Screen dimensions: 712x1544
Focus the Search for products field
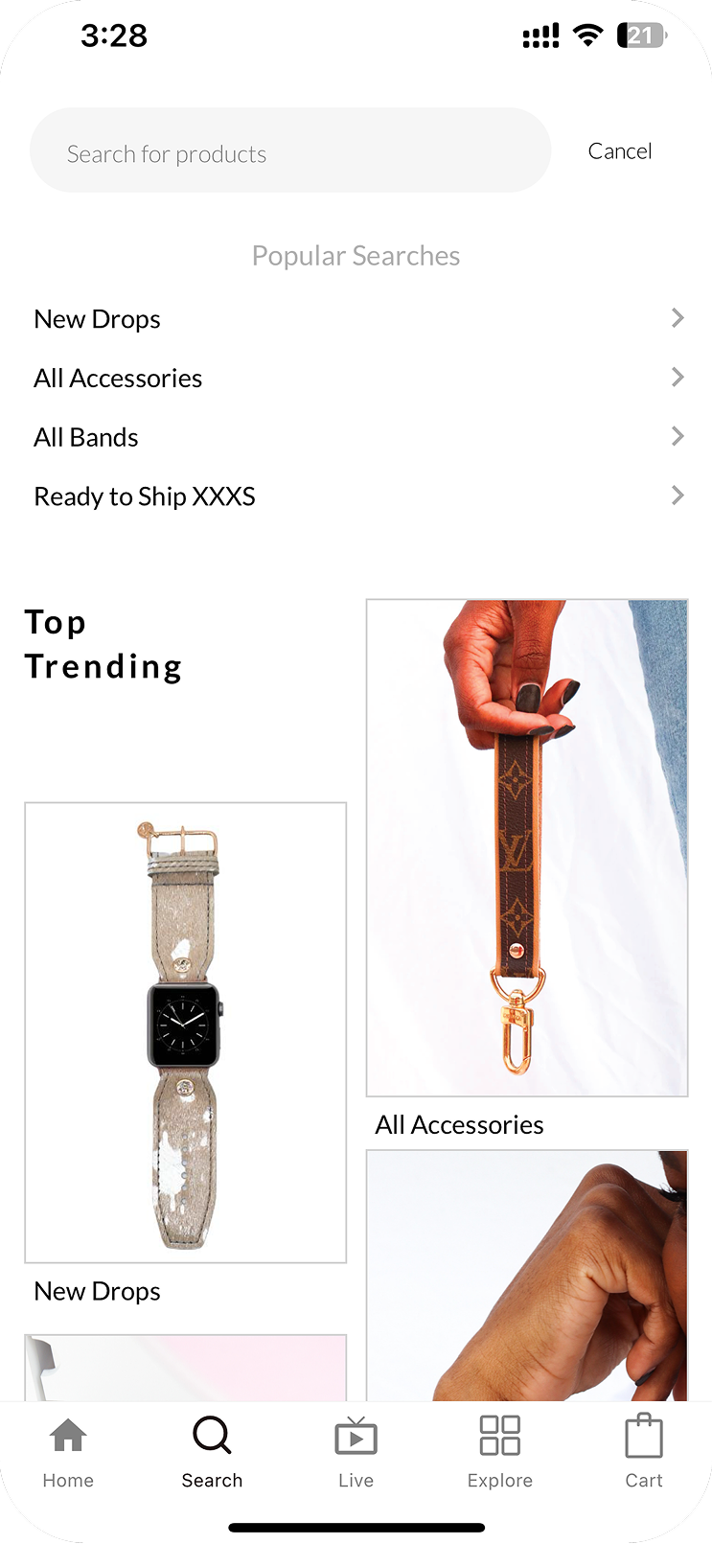(290, 150)
